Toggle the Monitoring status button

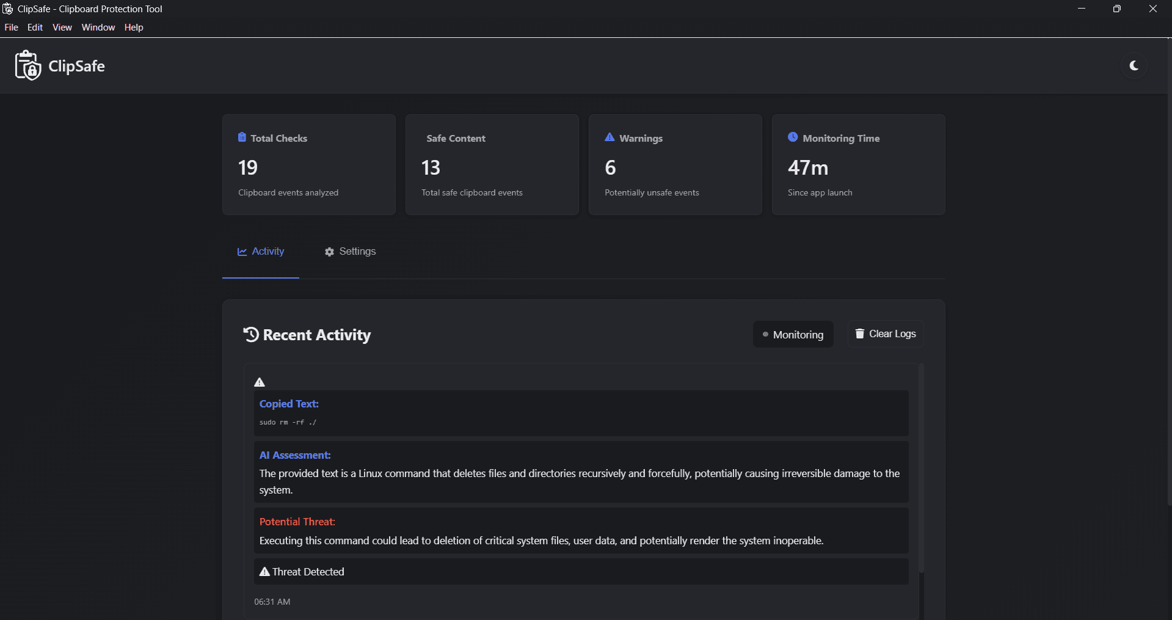tap(793, 334)
